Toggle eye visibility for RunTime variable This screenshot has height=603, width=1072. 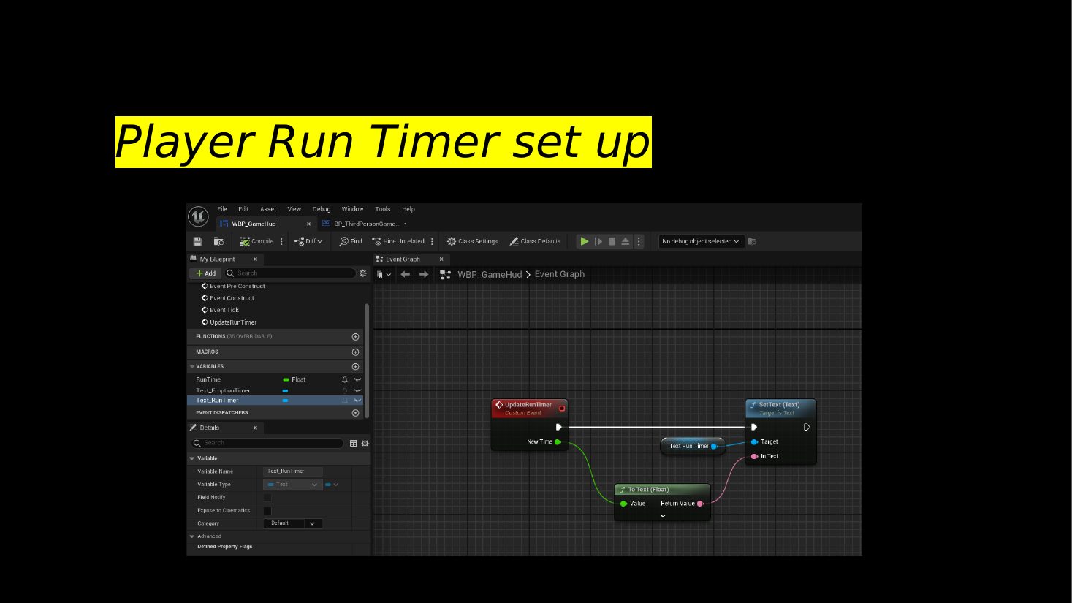point(357,379)
